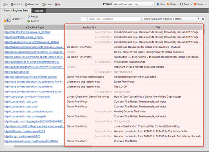Open the Help menu
Viewport: 209px width, 152px height.
click(x=58, y=4)
